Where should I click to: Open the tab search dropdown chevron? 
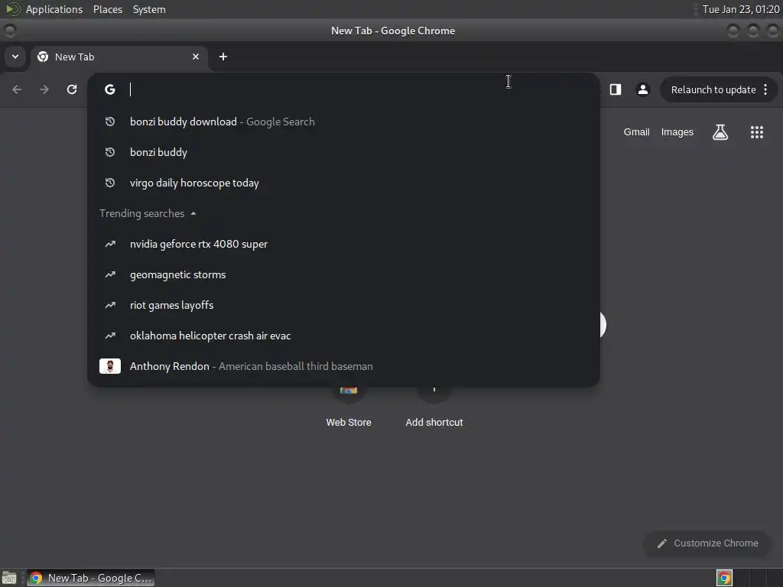[15, 57]
